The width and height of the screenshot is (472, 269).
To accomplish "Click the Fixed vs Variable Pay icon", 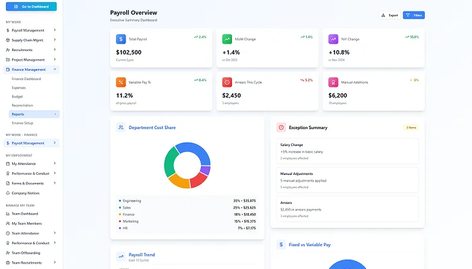I will pyautogui.click(x=281, y=245).
